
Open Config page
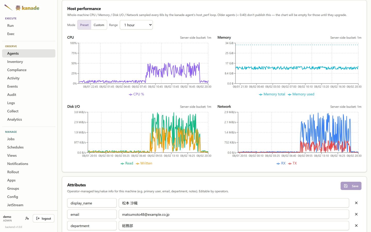pyautogui.click(x=29, y=197)
